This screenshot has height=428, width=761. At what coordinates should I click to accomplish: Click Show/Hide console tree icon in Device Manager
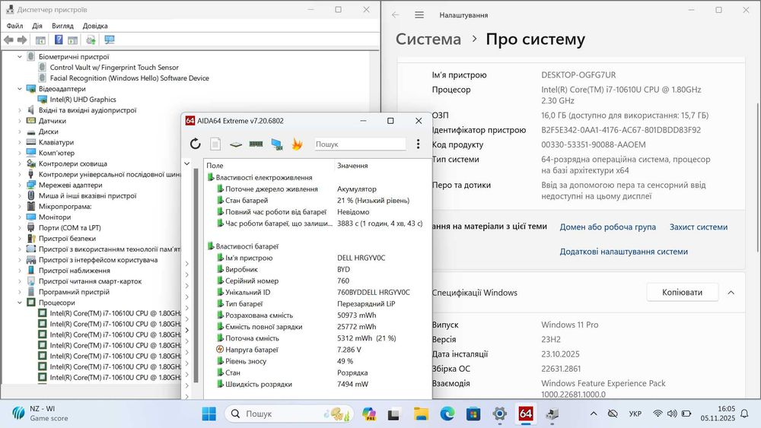(x=41, y=40)
